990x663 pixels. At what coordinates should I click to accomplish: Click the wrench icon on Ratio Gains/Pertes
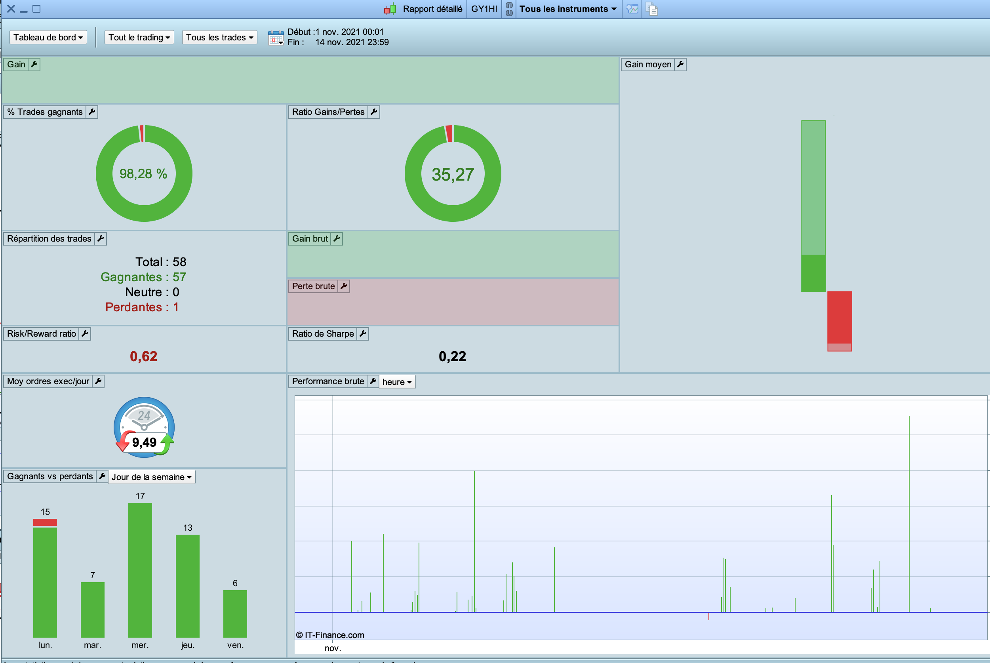point(374,112)
